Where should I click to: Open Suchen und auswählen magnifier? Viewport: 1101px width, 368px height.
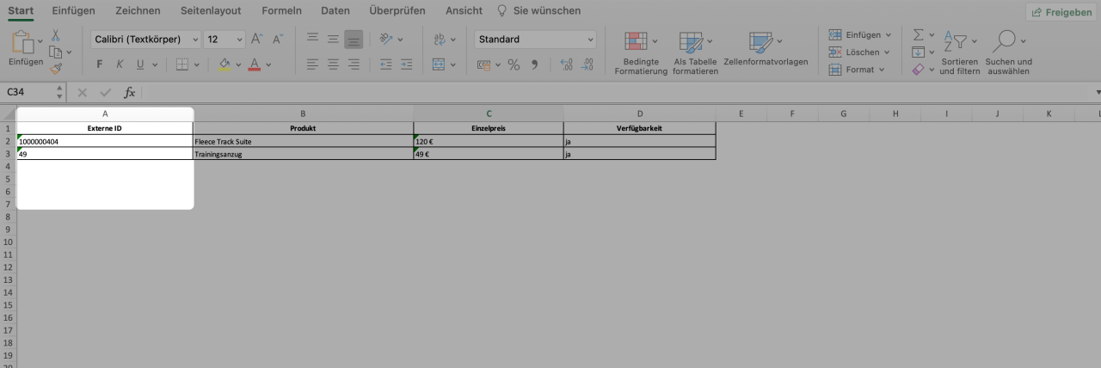coord(1009,53)
